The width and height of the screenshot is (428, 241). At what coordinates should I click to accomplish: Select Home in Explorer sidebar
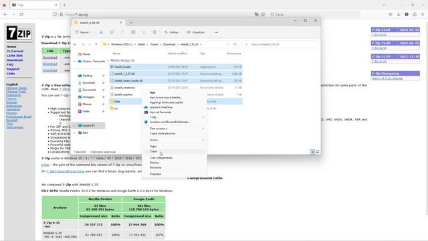tap(86, 54)
